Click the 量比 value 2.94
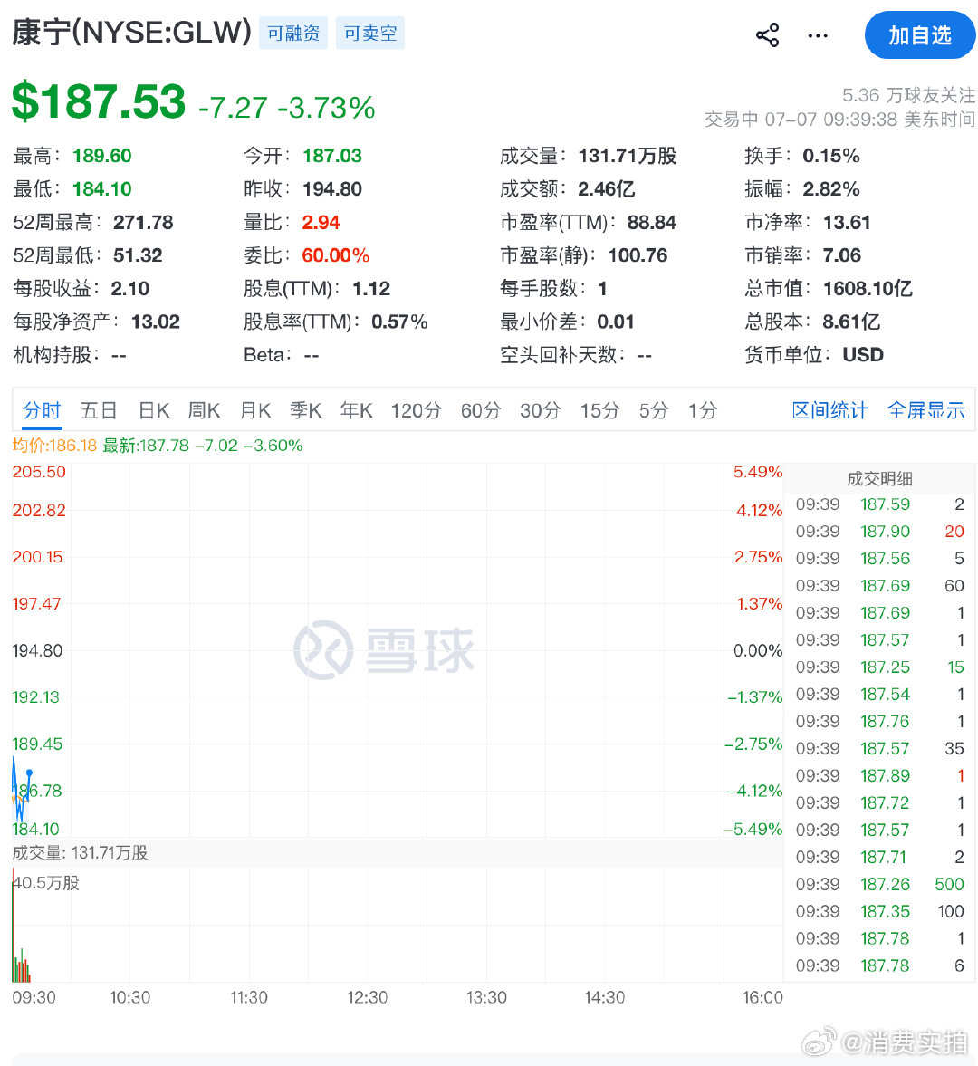Screen dimensions: 978x1066 (x=321, y=222)
